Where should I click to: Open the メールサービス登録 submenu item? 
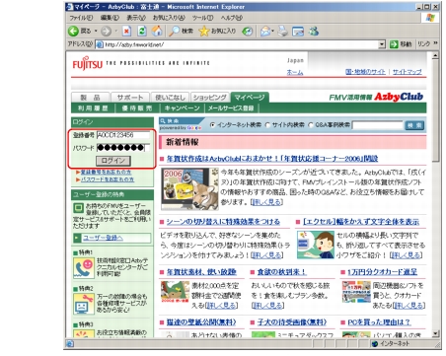231,108
